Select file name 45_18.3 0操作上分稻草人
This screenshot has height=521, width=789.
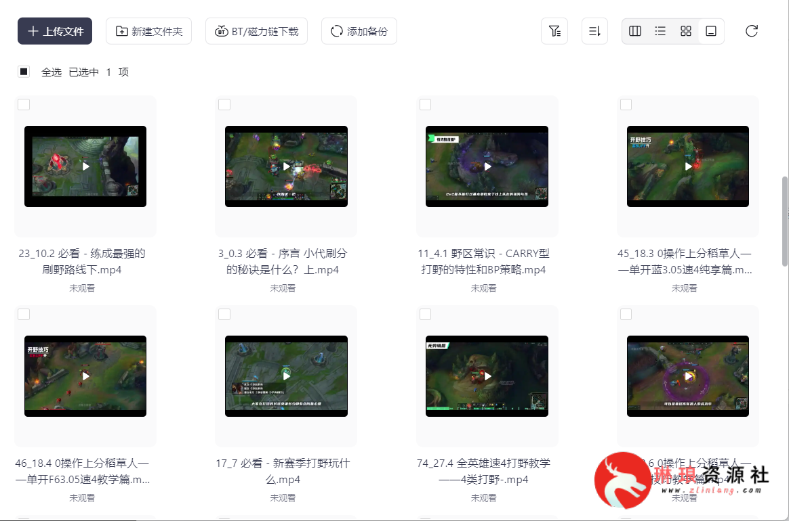click(685, 261)
